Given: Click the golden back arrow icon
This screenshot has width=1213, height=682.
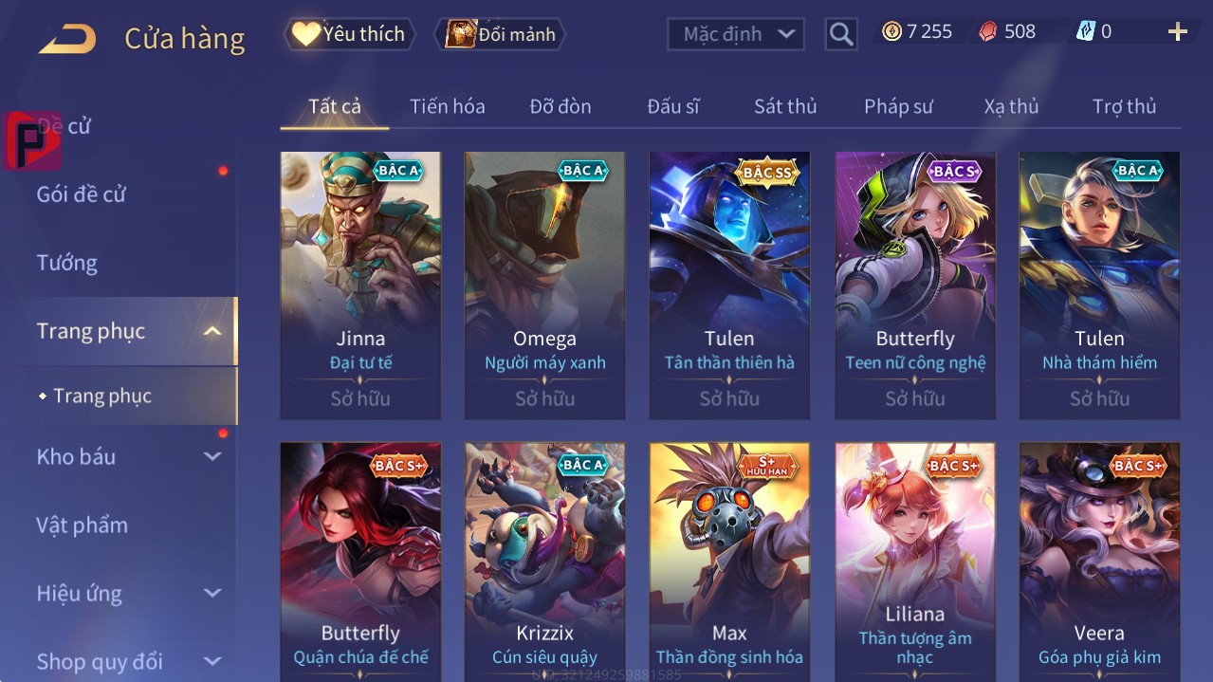Looking at the screenshot, I should (67, 39).
